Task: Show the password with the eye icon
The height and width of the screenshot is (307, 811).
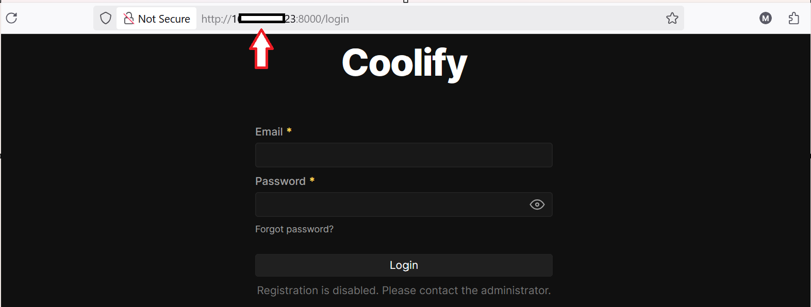Action: point(537,204)
